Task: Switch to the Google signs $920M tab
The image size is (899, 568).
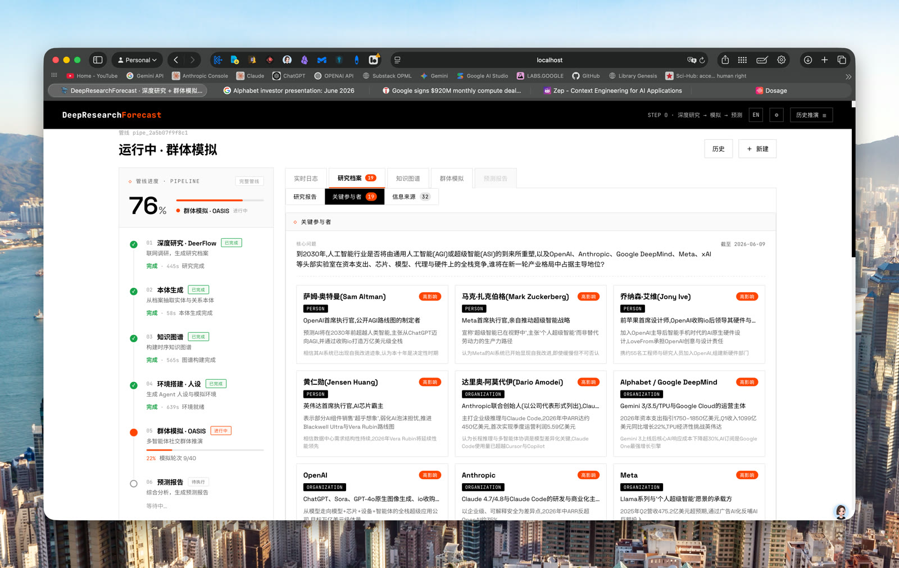Action: coord(452,90)
